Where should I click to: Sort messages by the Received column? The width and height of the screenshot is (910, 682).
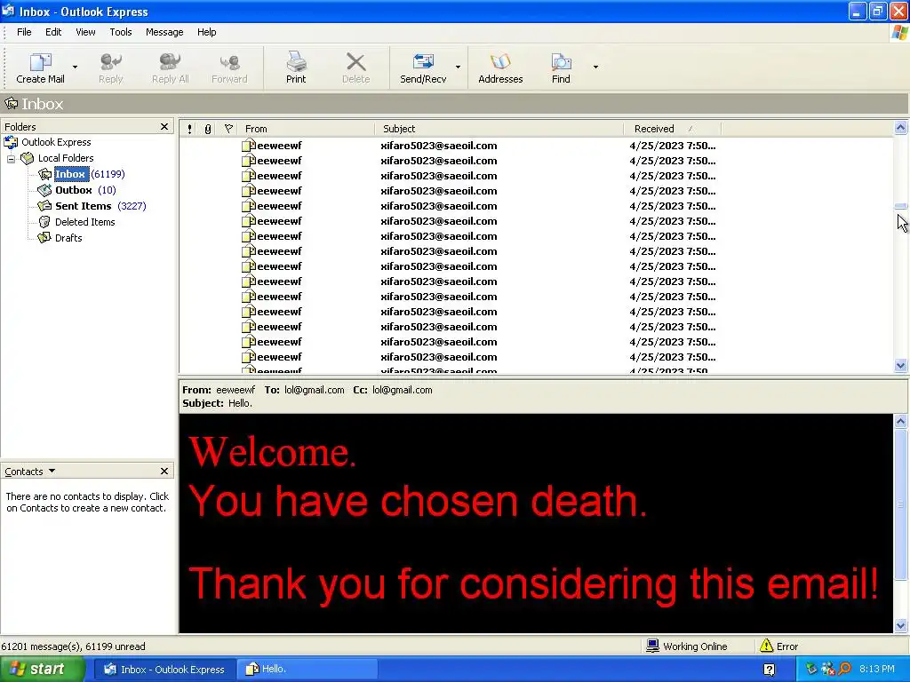[x=672, y=129]
